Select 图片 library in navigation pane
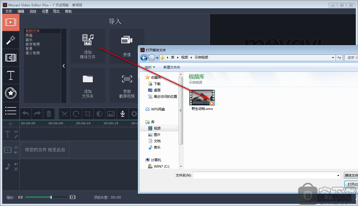This screenshot has height=206, width=358. tap(157, 134)
